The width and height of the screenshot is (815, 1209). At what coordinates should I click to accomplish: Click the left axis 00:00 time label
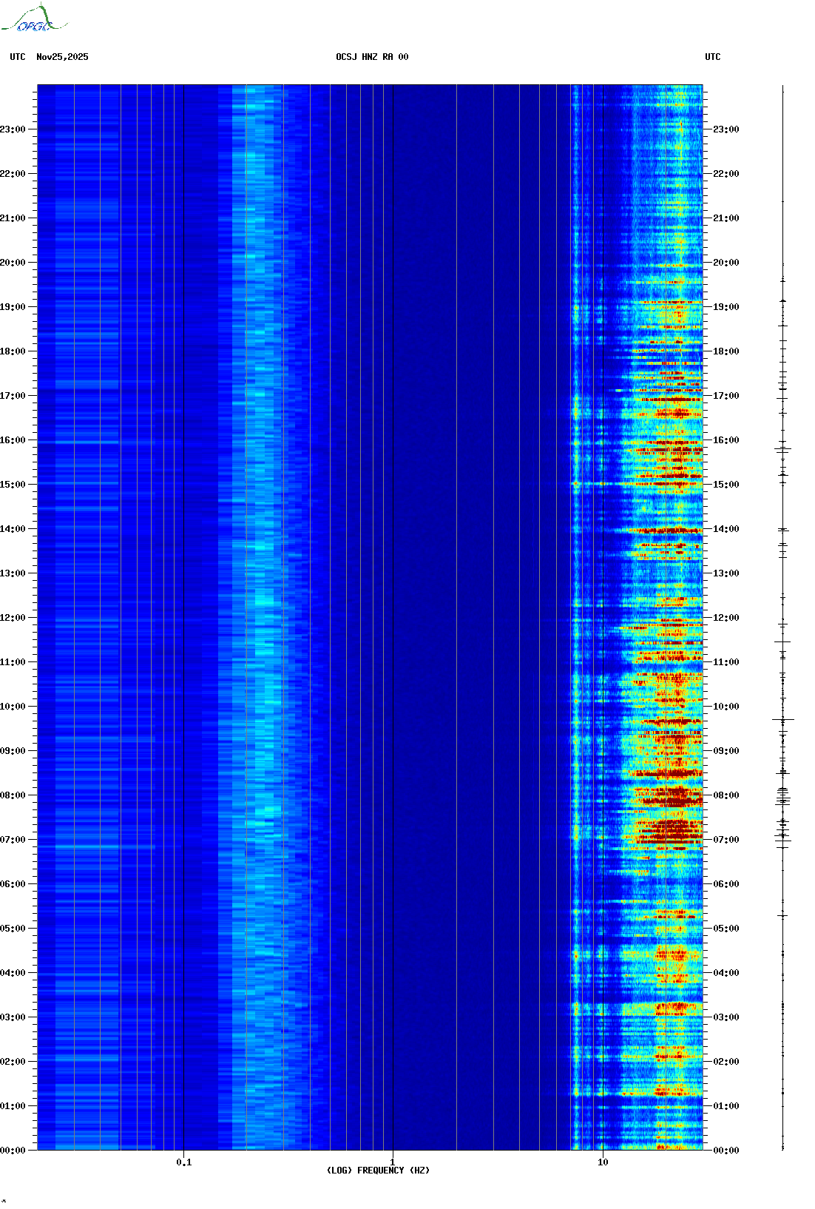[13, 1151]
